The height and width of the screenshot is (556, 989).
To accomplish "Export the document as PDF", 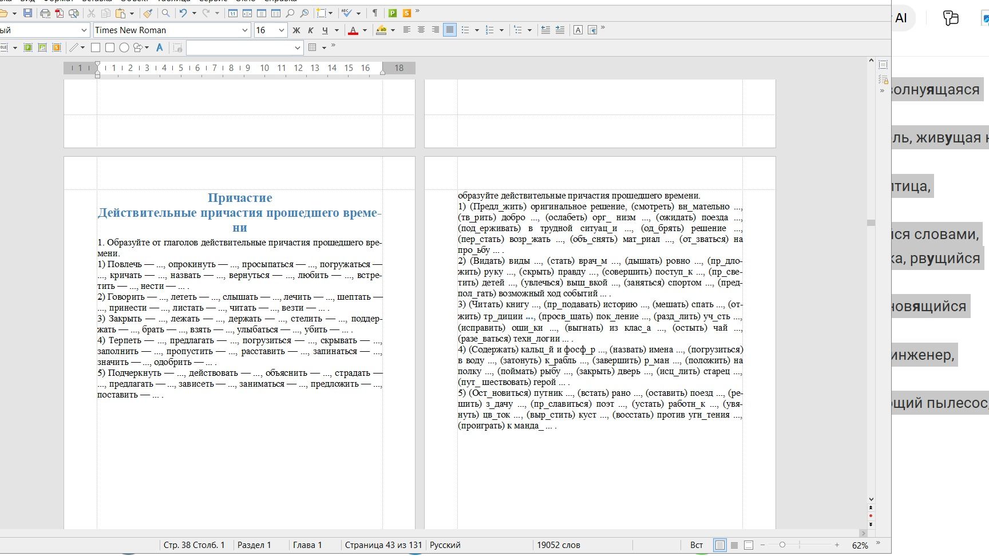I will [60, 13].
